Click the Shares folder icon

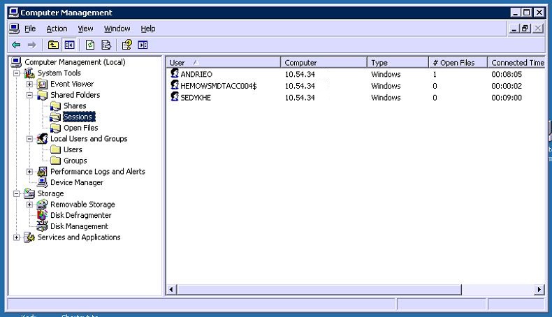point(55,106)
